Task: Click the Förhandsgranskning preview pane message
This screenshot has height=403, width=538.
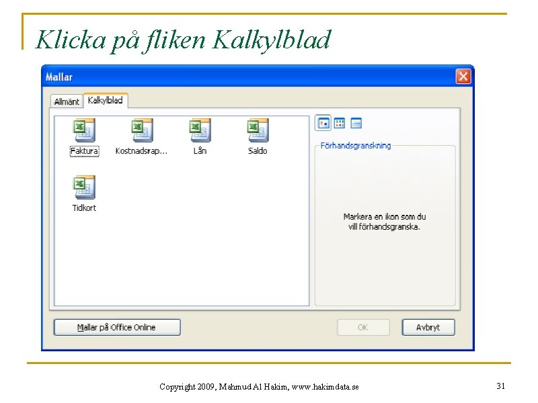Action: click(x=385, y=222)
